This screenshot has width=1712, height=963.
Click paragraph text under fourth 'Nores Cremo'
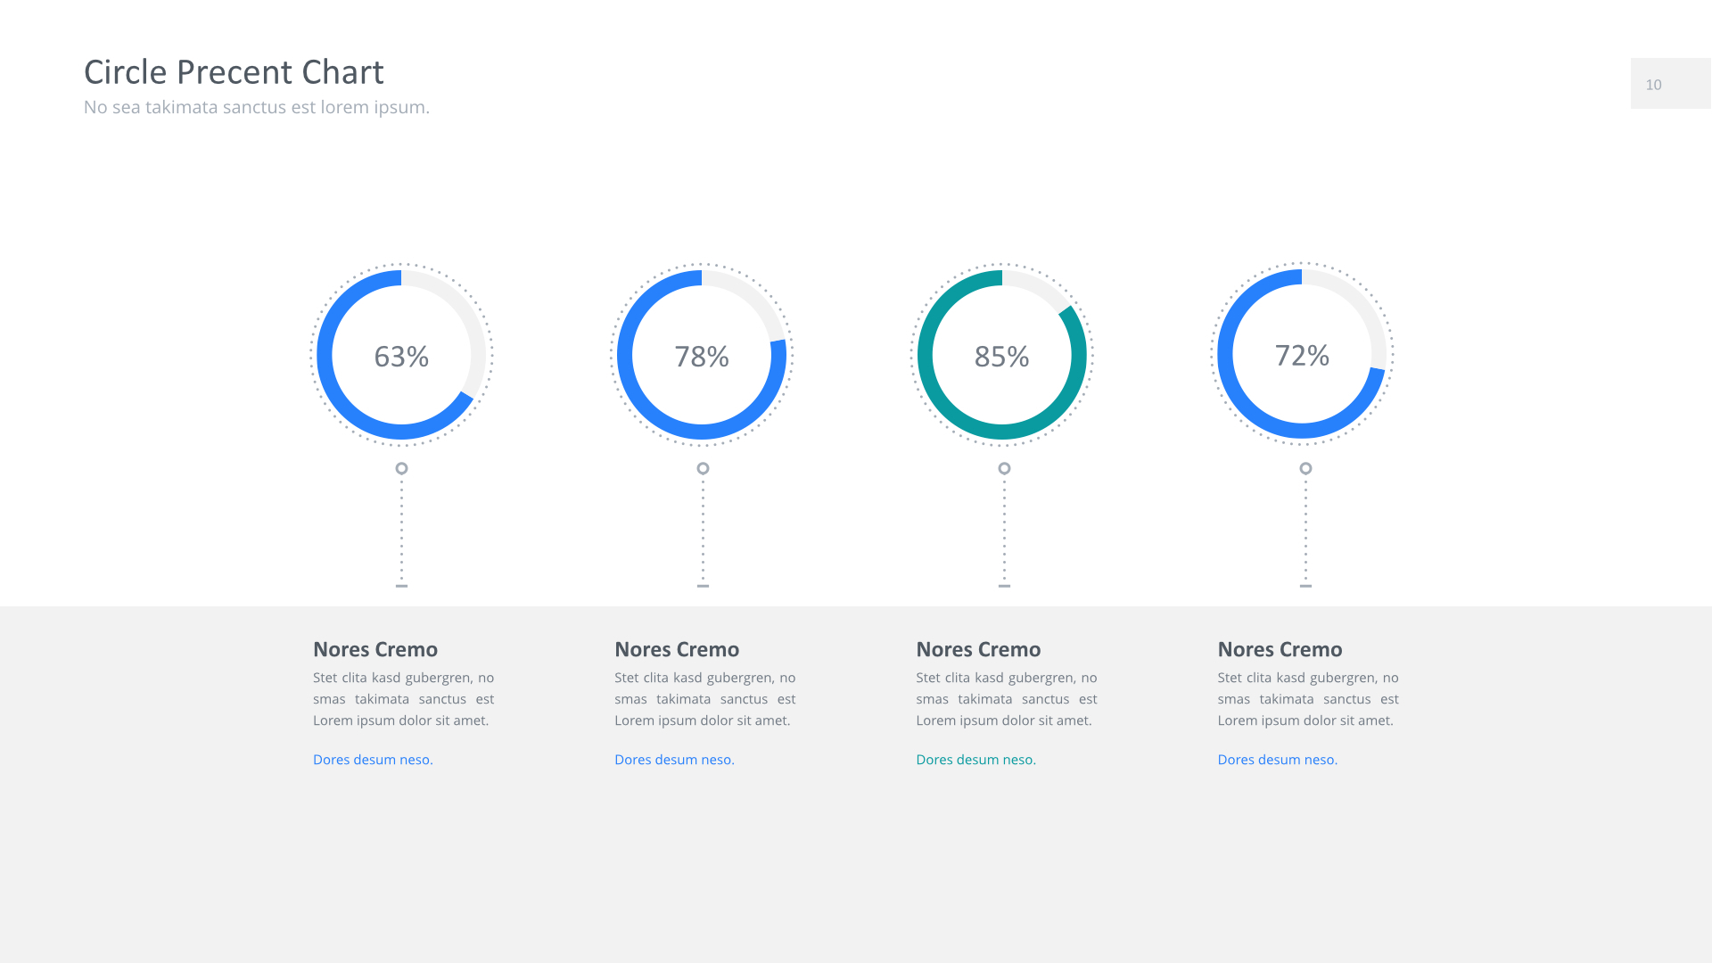(x=1307, y=699)
